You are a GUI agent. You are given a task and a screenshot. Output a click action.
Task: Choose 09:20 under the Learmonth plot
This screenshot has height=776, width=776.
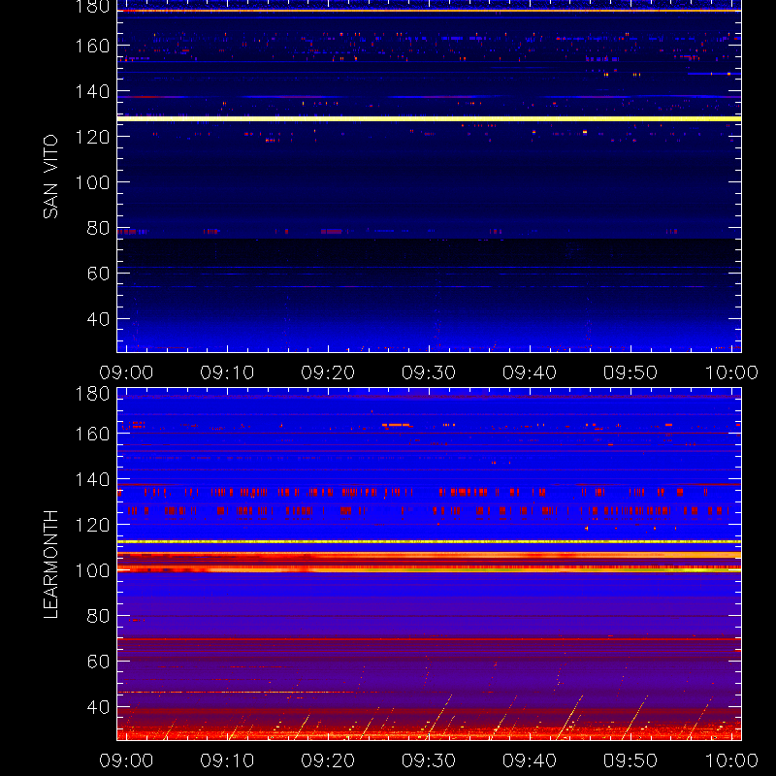point(328,760)
